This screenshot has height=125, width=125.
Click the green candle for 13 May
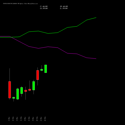(x=18, y=94)
